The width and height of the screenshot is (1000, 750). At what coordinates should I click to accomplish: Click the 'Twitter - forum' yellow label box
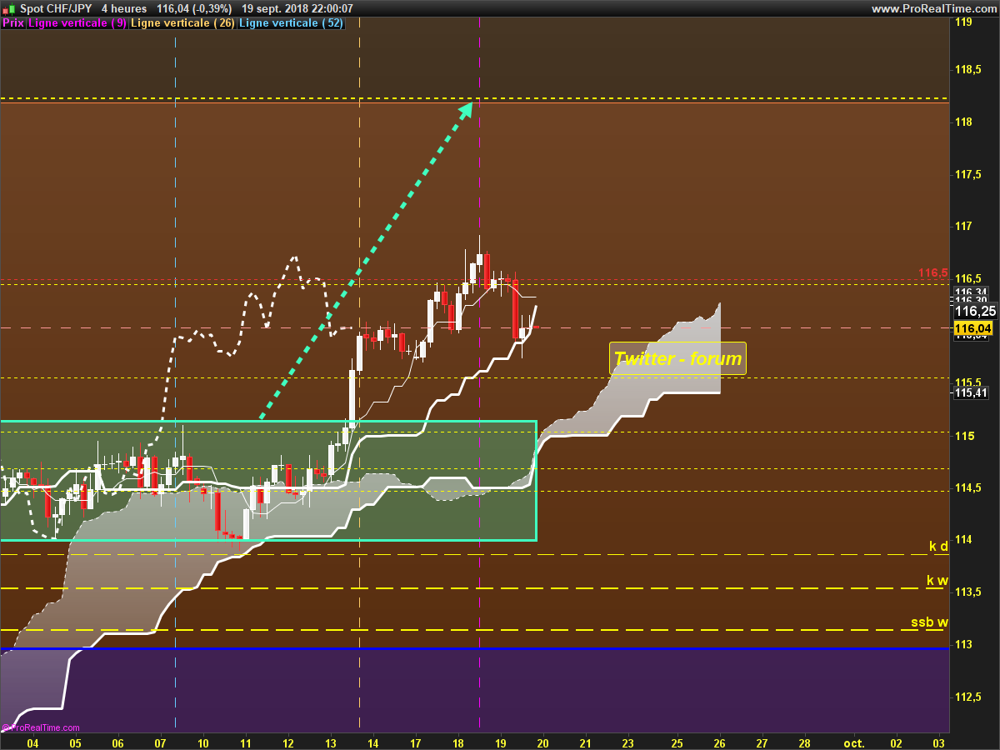coord(677,358)
